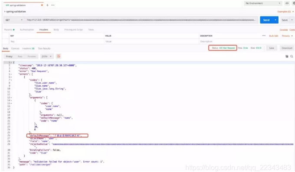
Task: Open the GET method dropdown
Action: (x=14, y=20)
